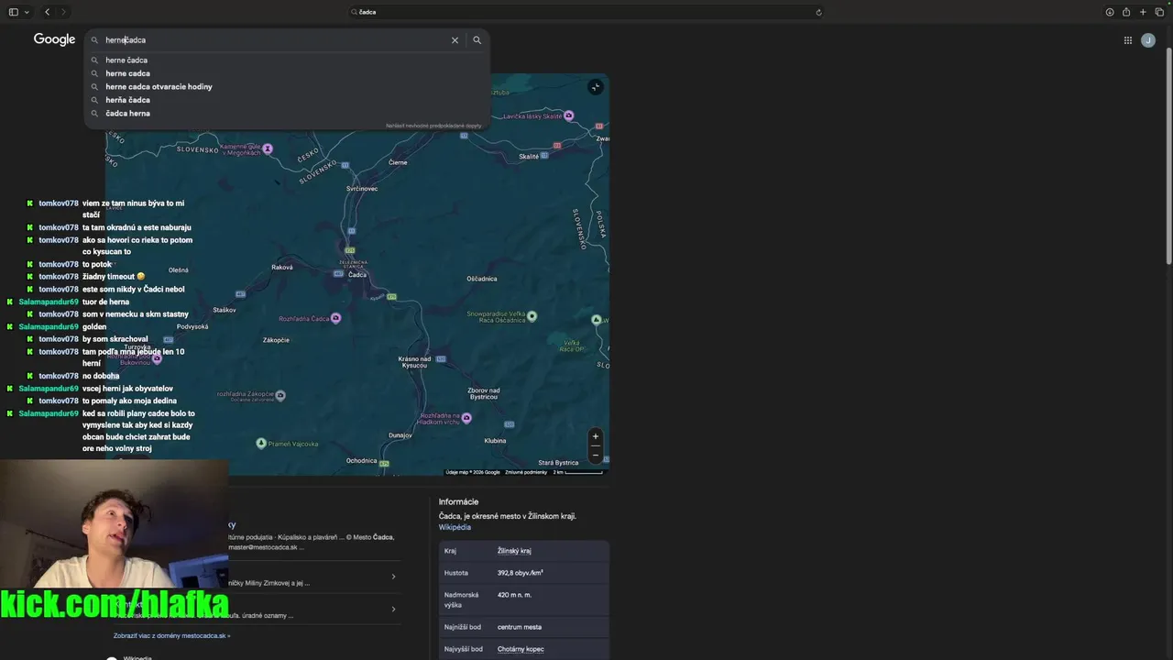Viewport: 1173px width, 660px height.
Task: Click the Google logo
Action: (54, 39)
